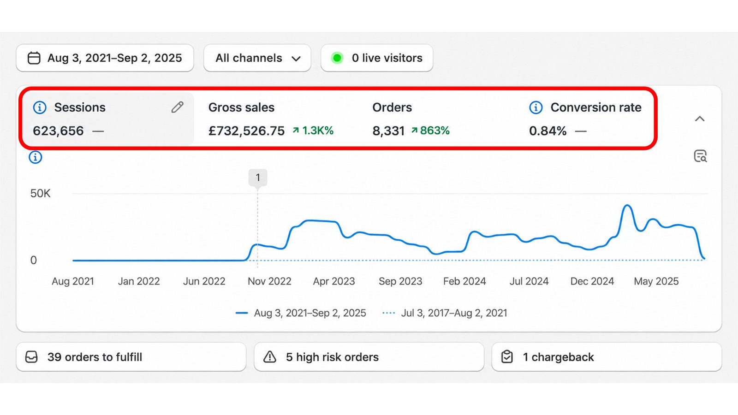Open the Aug 3, 2021–Sep 2, 2025 date range picker

tap(105, 58)
